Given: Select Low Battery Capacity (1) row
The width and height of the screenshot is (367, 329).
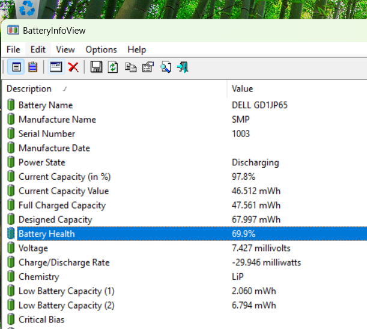Looking at the screenshot, I should [184, 291].
